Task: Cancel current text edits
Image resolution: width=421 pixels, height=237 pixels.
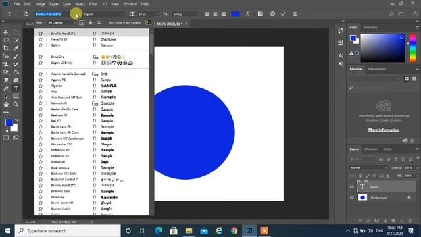Action: click(x=272, y=14)
